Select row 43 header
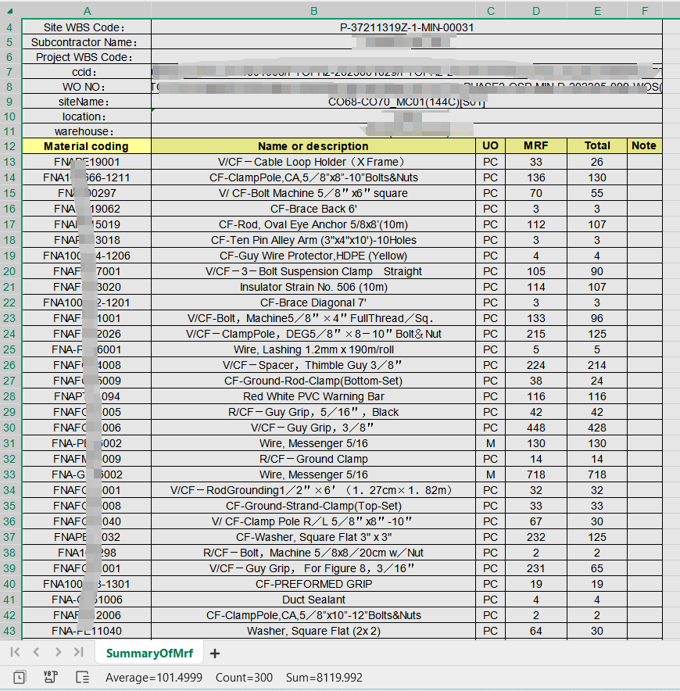The width and height of the screenshot is (680, 691). 10,631
